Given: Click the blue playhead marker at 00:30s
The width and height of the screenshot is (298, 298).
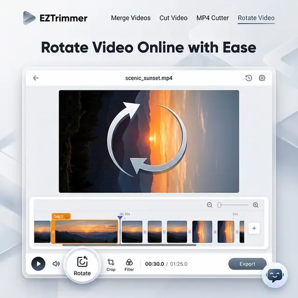Looking at the screenshot, I should (x=120, y=218).
